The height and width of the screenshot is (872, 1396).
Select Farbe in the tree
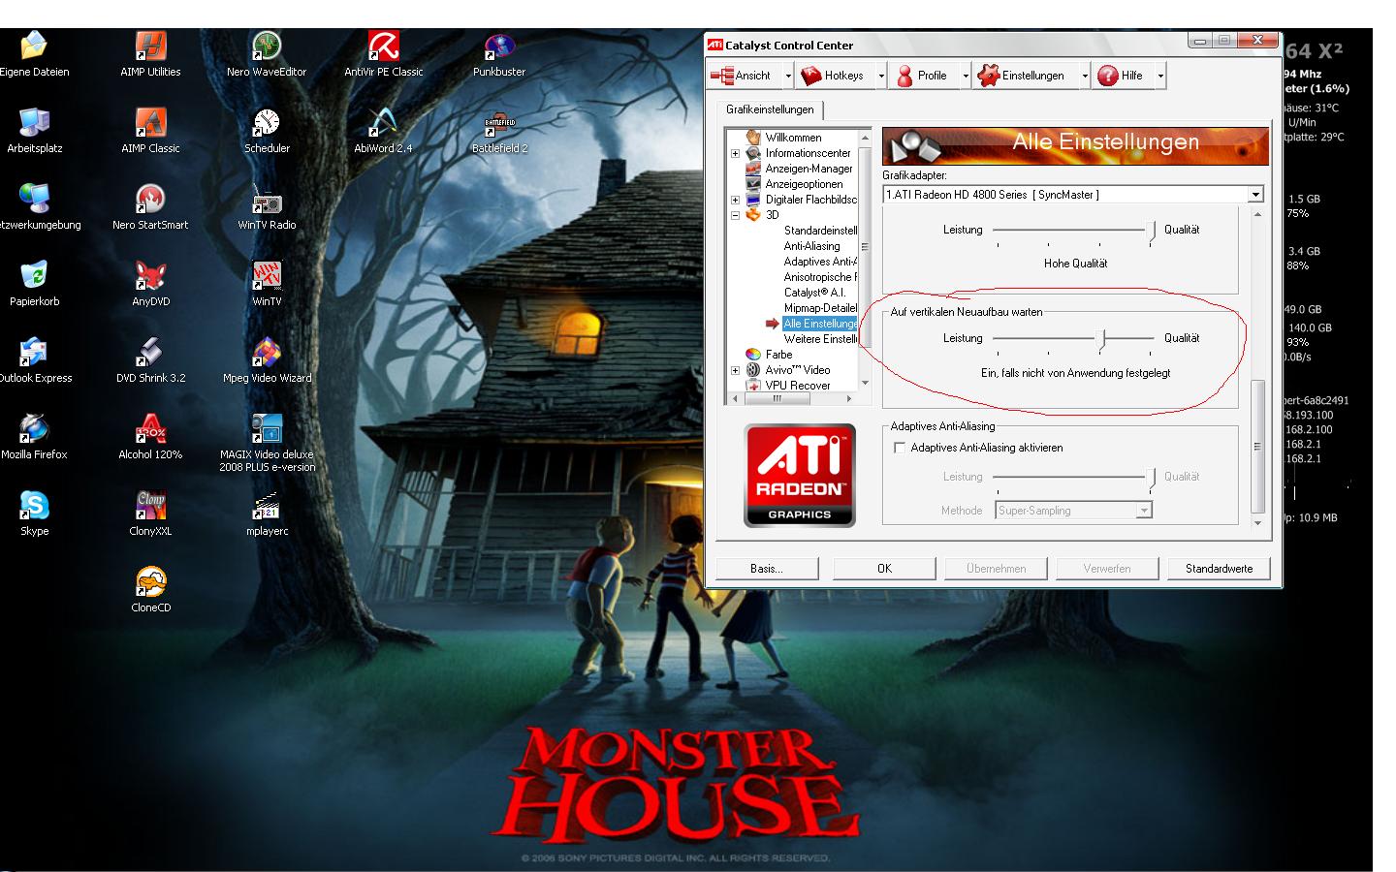coord(778,355)
